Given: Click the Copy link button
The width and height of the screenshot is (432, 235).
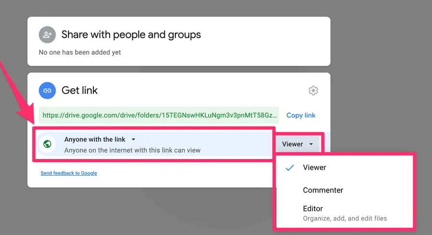Looking at the screenshot, I should [x=301, y=115].
